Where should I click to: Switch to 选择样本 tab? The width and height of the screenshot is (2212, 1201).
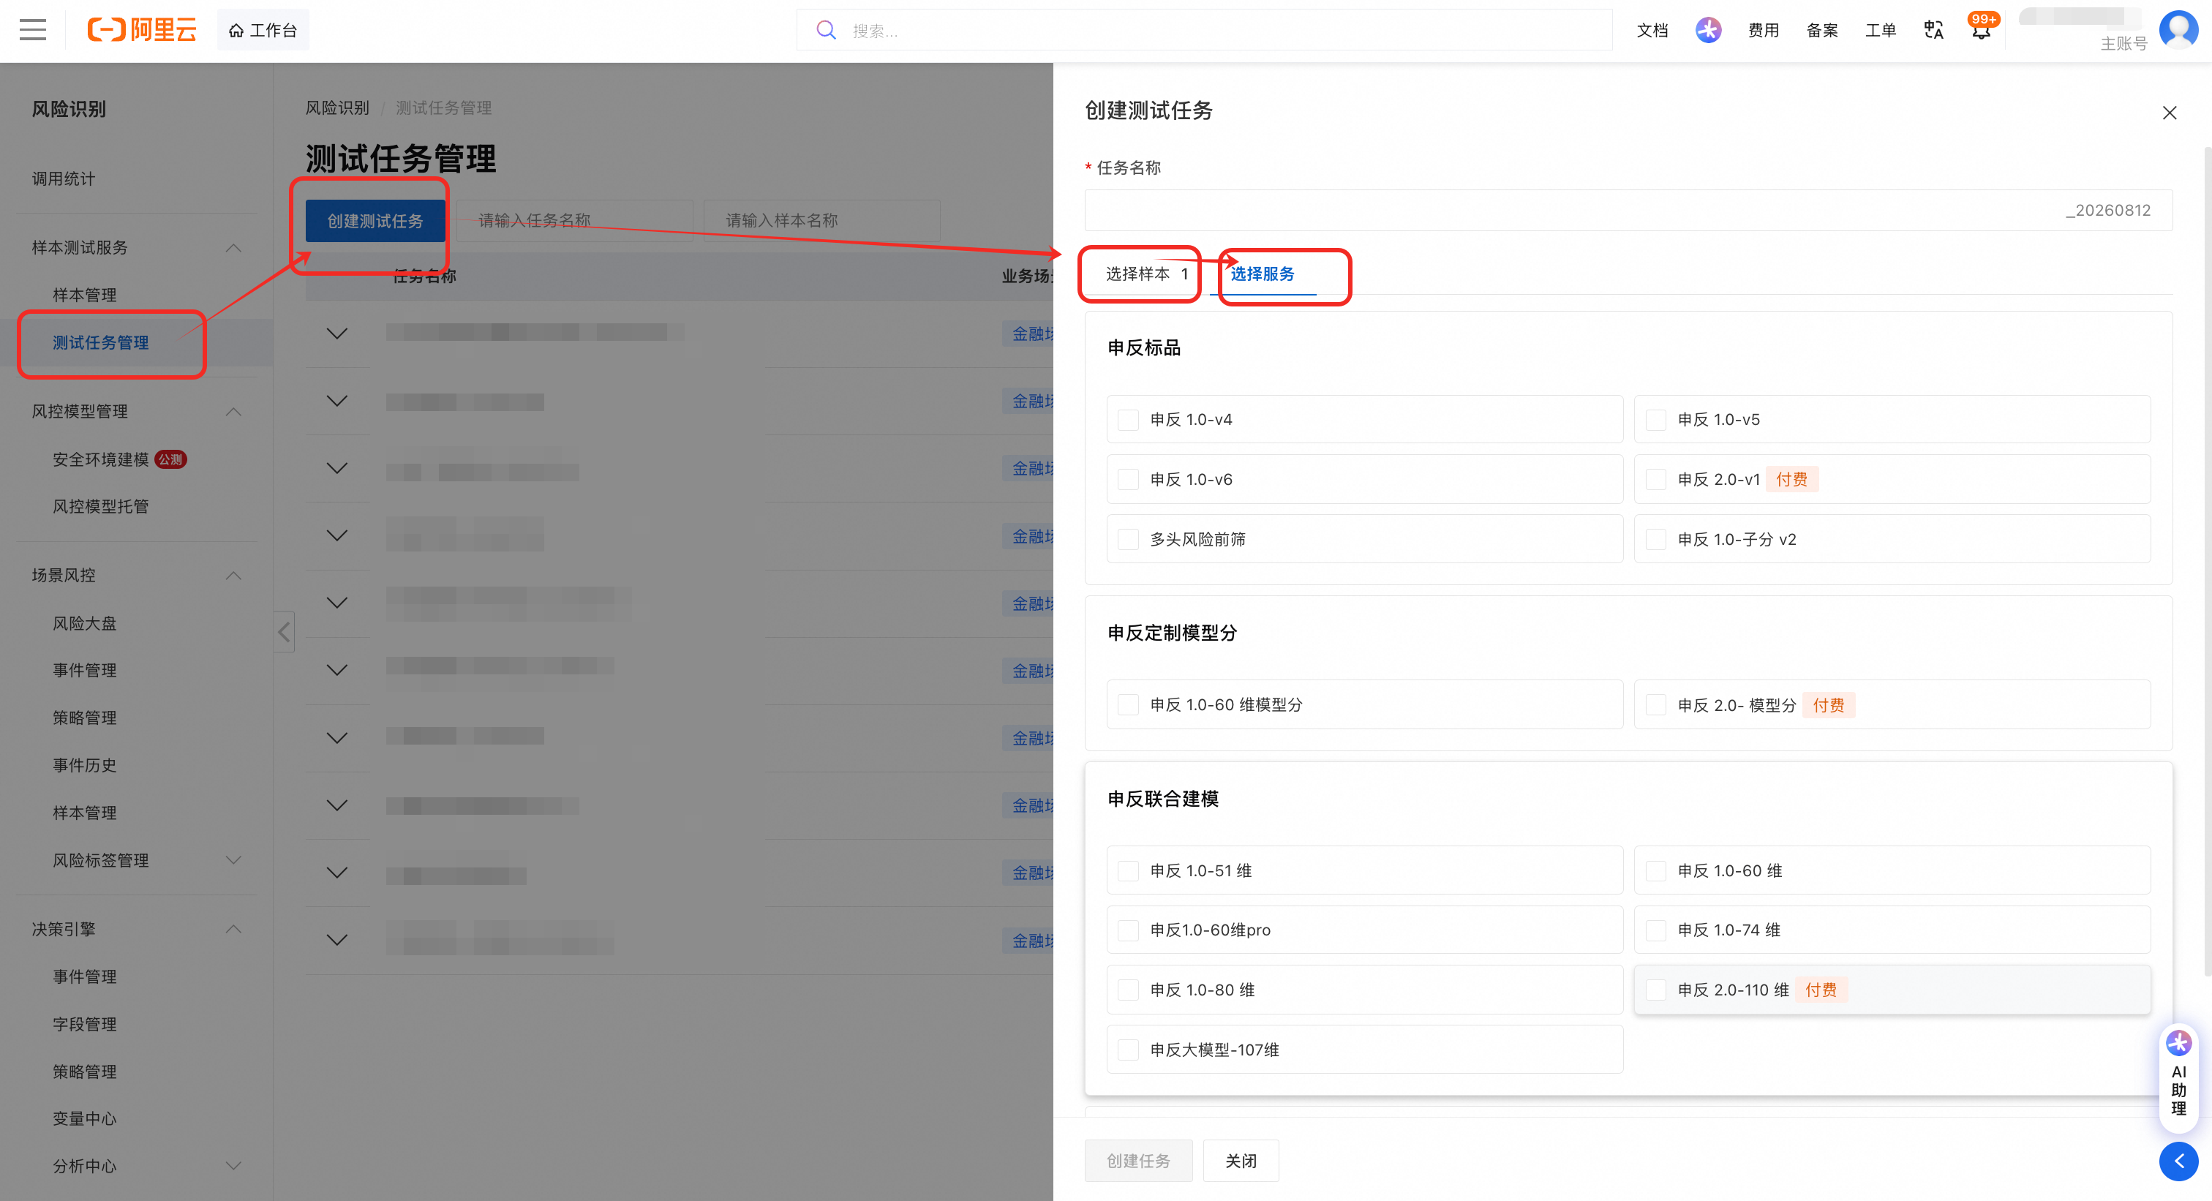click(x=1146, y=274)
